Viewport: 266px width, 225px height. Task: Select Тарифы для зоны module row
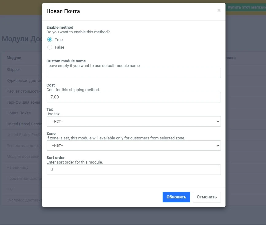click(x=23, y=102)
